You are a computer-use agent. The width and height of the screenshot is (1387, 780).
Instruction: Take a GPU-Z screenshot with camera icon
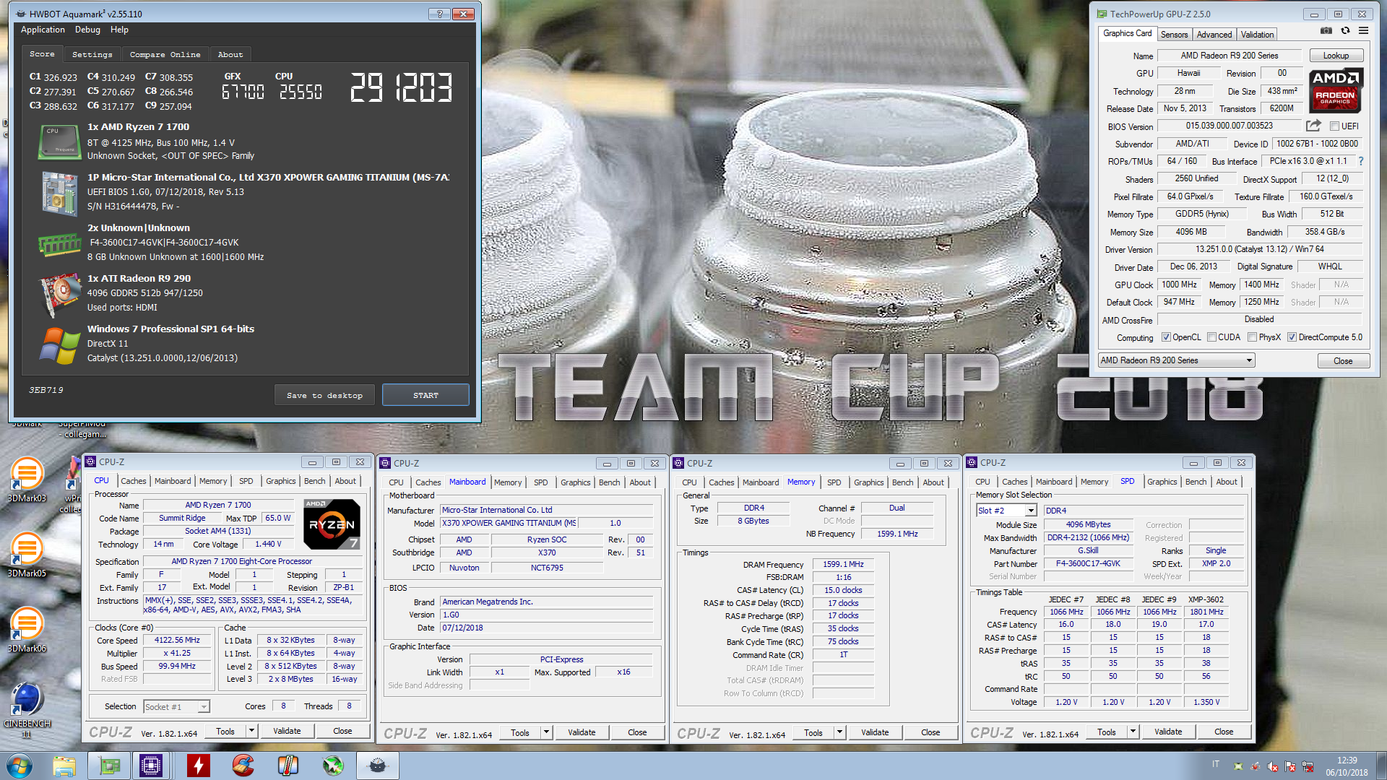tap(1326, 31)
